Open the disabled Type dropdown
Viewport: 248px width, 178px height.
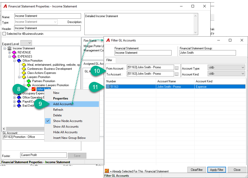36,22
